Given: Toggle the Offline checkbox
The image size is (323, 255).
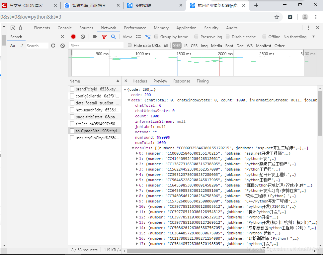Looking at the screenshot, I should (x=265, y=37).
